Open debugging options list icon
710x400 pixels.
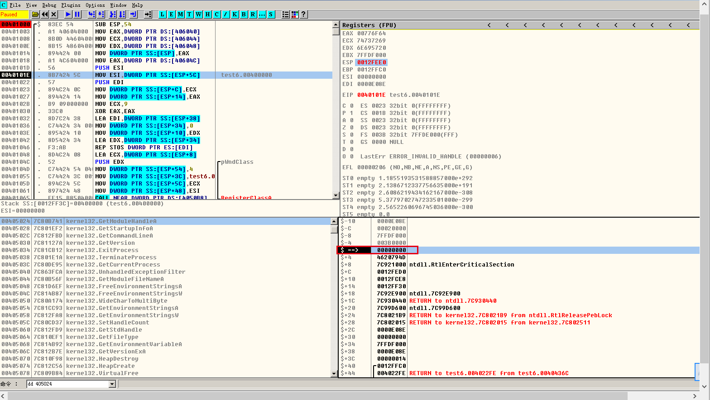coord(286,14)
